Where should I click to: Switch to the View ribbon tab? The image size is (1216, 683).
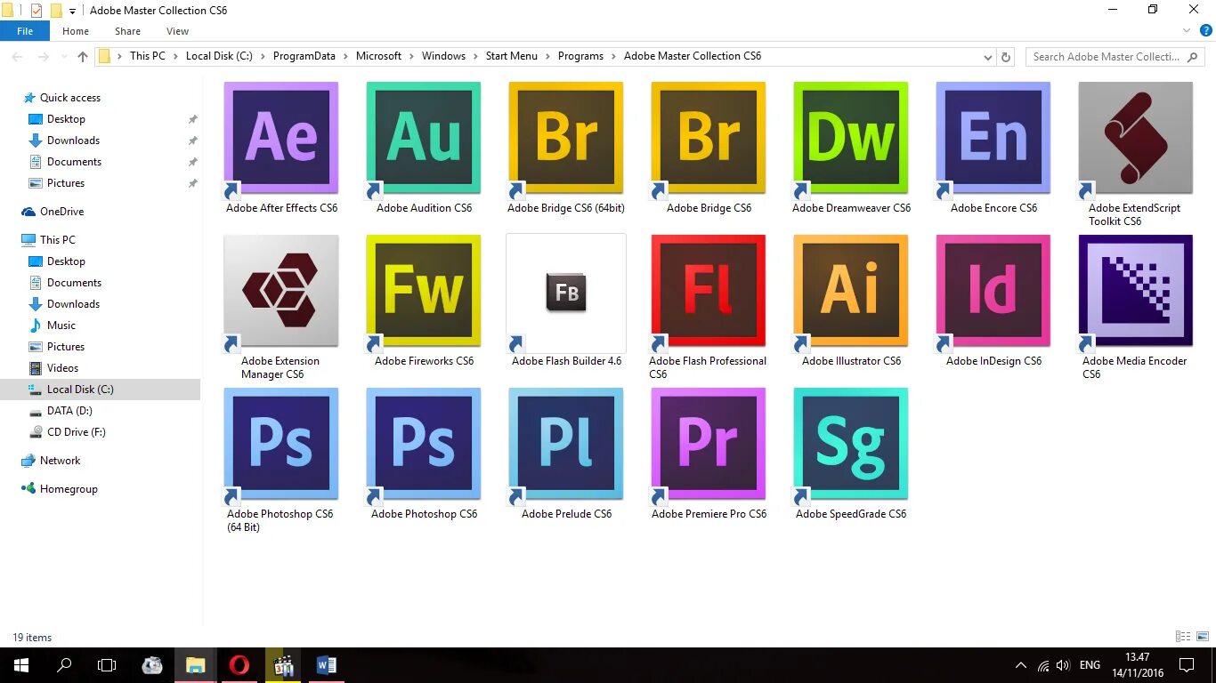pos(177,31)
